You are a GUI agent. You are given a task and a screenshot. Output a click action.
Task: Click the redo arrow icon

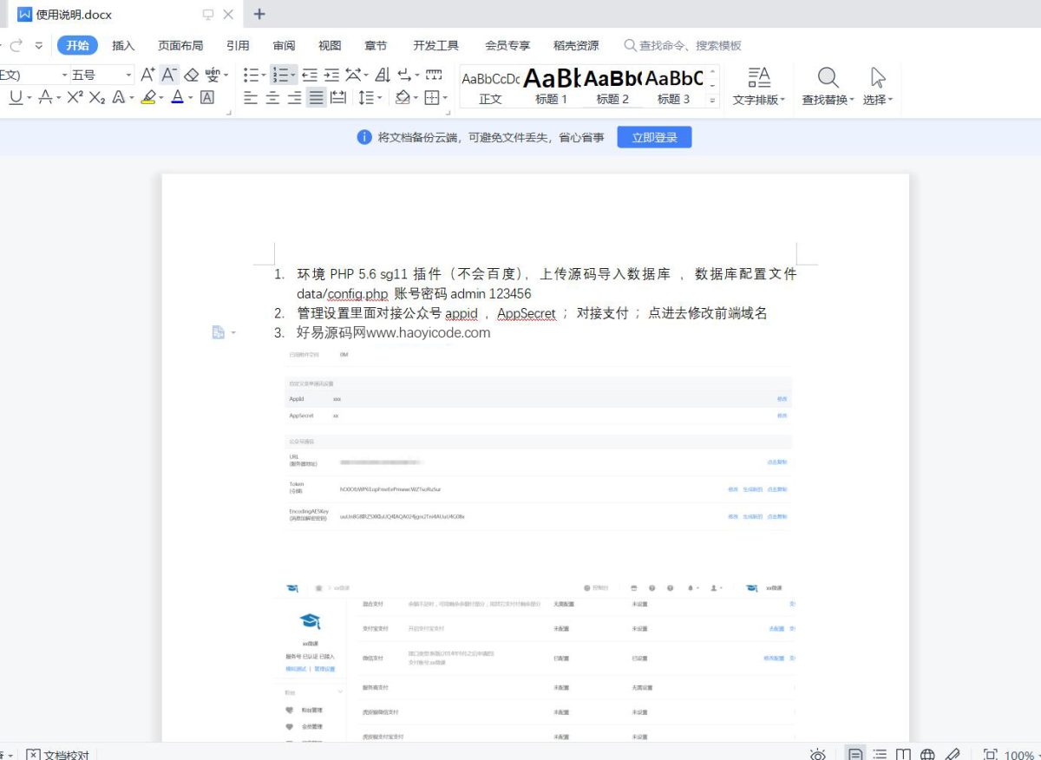coord(16,45)
